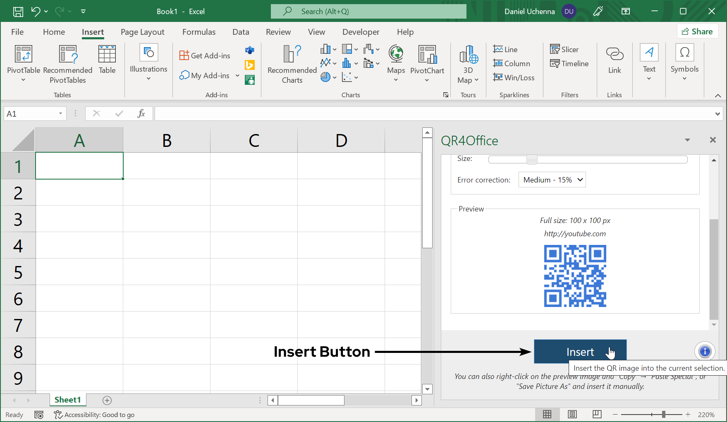
Task: Click the Share button
Action: (697, 31)
